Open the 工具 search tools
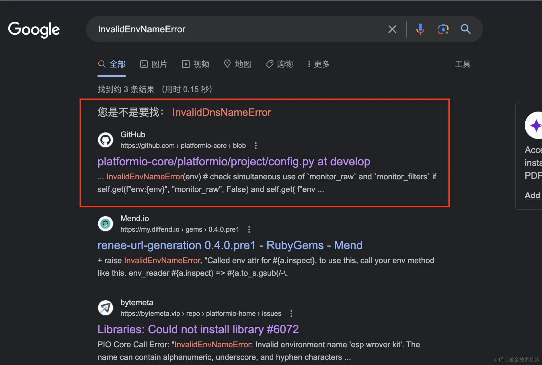 click(463, 64)
